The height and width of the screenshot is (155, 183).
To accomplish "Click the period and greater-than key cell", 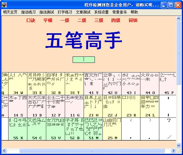I will pyautogui.click(x=150, y=129).
